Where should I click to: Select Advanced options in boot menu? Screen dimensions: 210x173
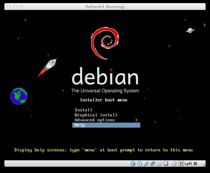click(106, 120)
